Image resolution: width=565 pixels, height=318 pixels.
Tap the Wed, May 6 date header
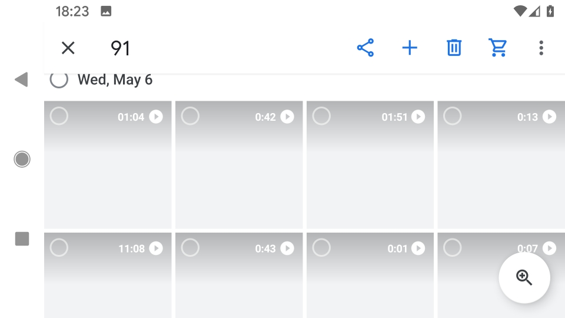point(115,79)
